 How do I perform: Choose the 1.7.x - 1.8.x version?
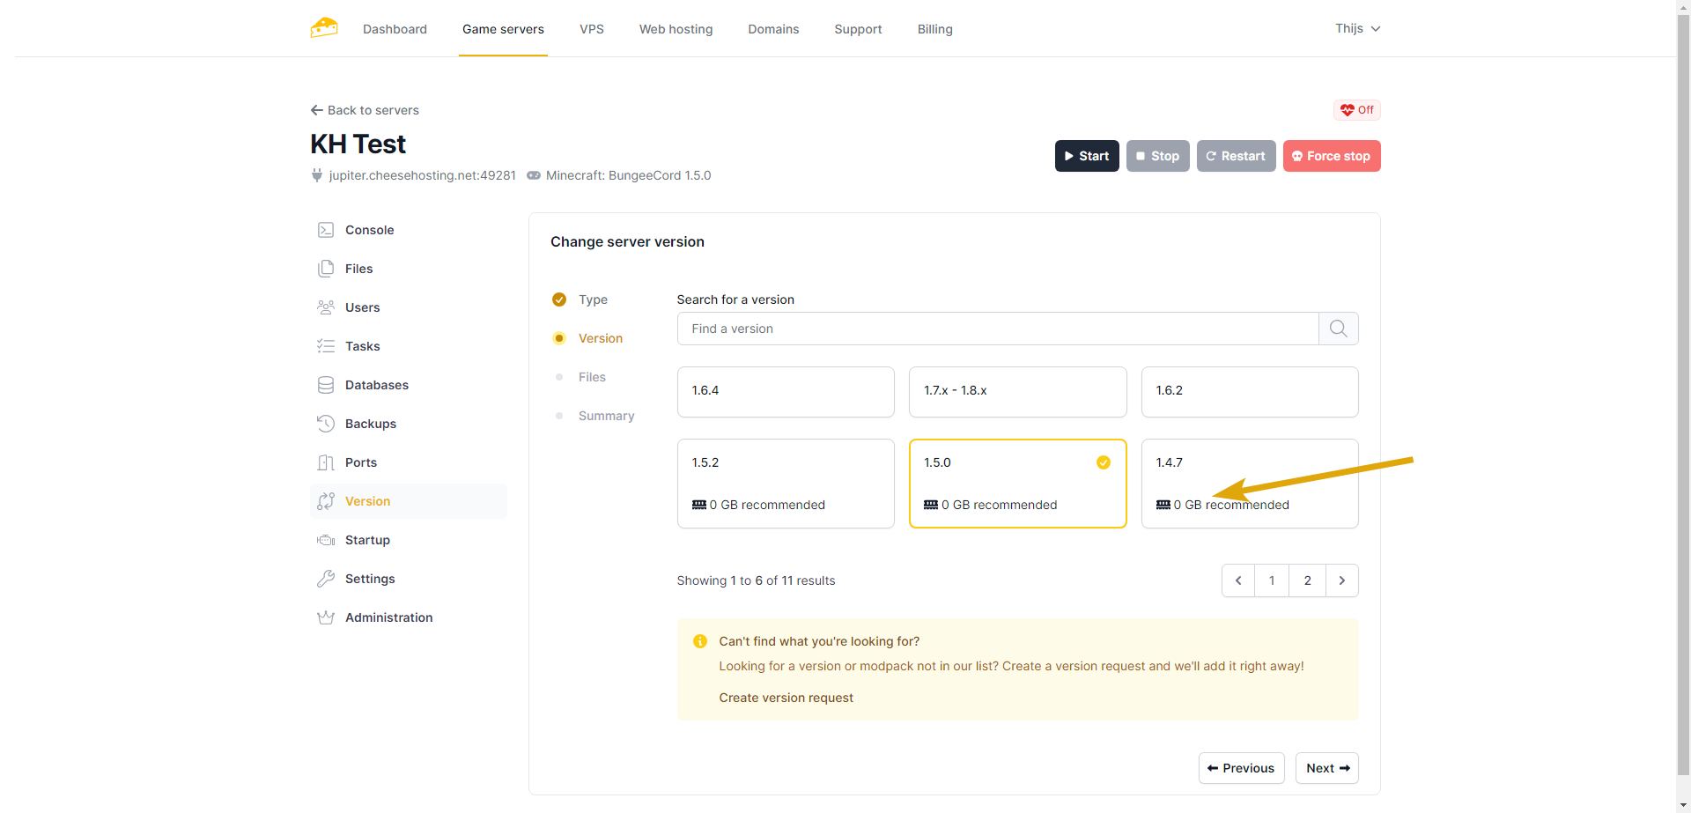coord(1017,391)
